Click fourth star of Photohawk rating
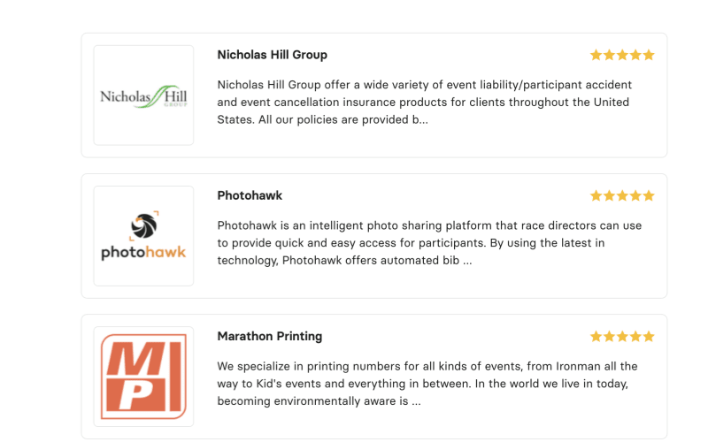 [x=635, y=195]
